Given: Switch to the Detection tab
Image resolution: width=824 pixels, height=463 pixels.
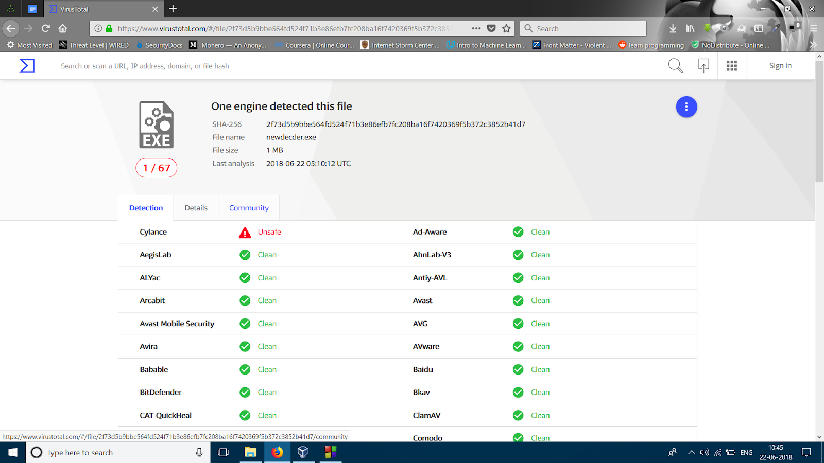Looking at the screenshot, I should (x=146, y=208).
